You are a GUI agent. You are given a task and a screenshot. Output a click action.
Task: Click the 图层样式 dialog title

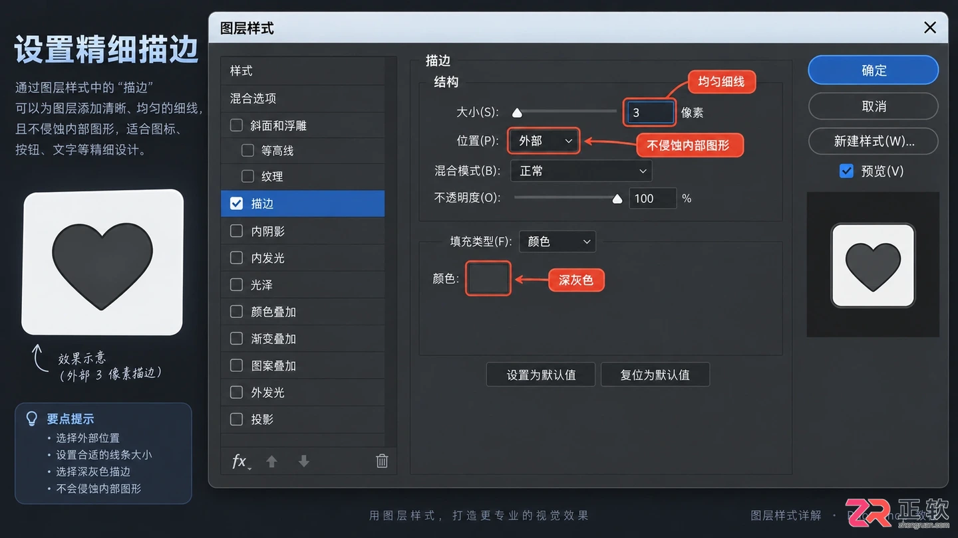click(x=247, y=29)
